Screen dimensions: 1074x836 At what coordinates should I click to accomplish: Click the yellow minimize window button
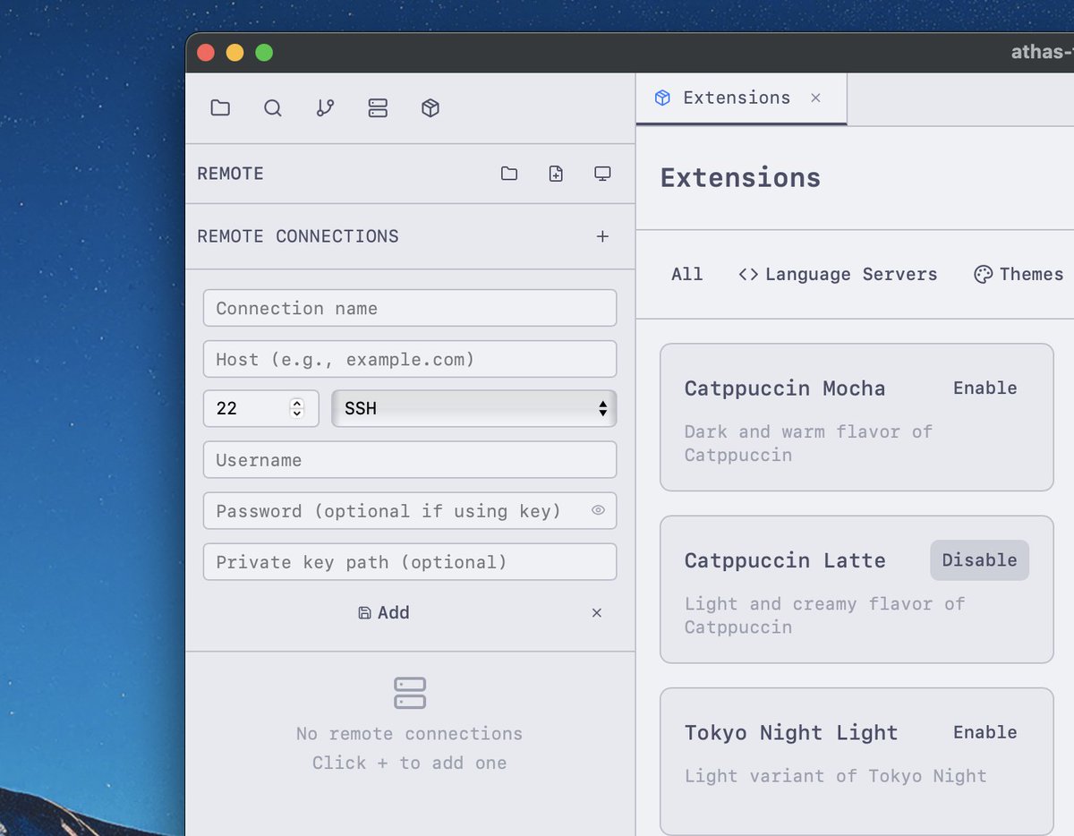(234, 53)
